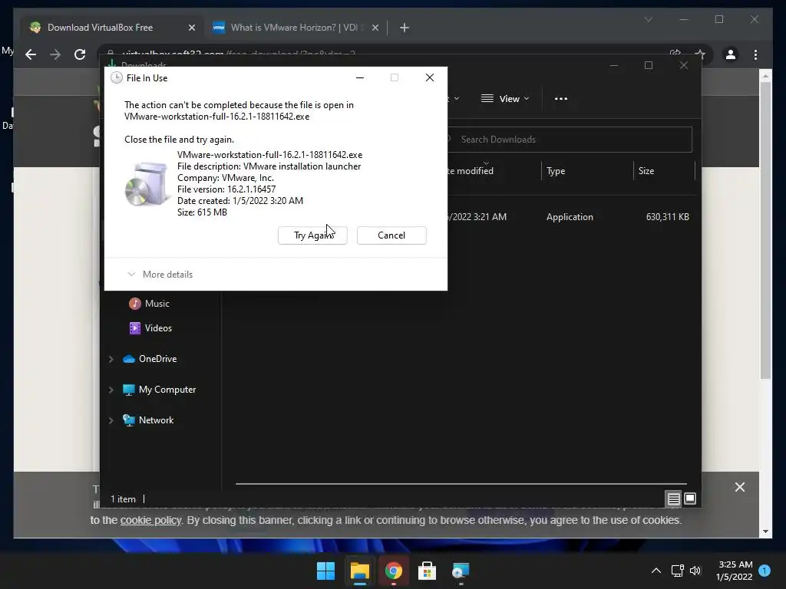Click the File Explorer horizontal scrollbar
Screen dimensions: 786x589
(x=461, y=484)
